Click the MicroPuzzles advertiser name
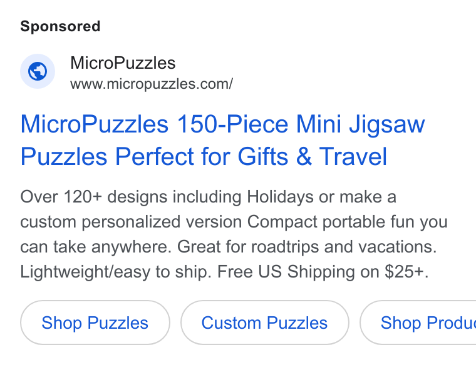476x365 pixels. (x=123, y=63)
